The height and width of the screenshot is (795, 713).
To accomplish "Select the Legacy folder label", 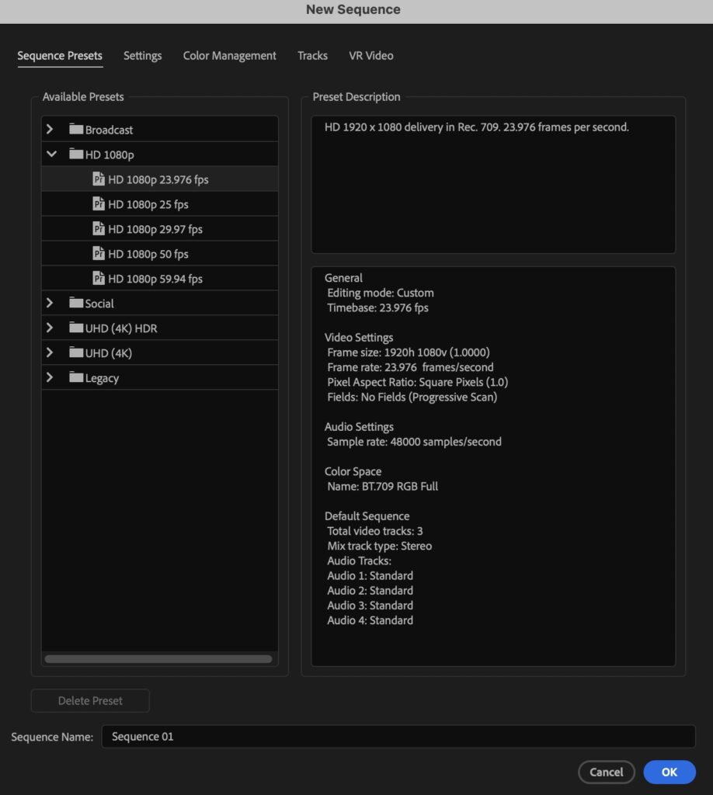I will (x=102, y=378).
